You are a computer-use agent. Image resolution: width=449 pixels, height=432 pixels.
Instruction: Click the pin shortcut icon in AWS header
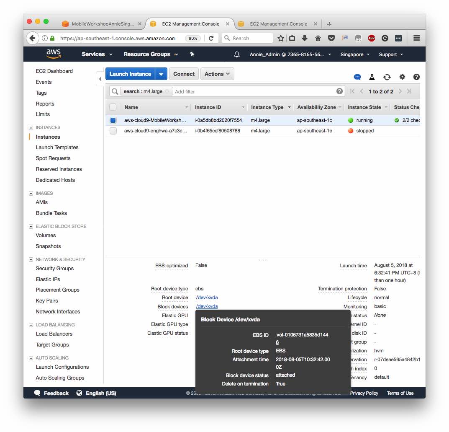pos(192,54)
